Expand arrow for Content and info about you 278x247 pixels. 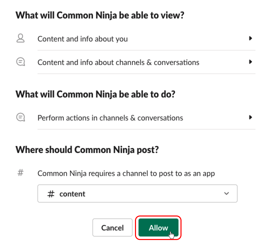pyautogui.click(x=250, y=38)
